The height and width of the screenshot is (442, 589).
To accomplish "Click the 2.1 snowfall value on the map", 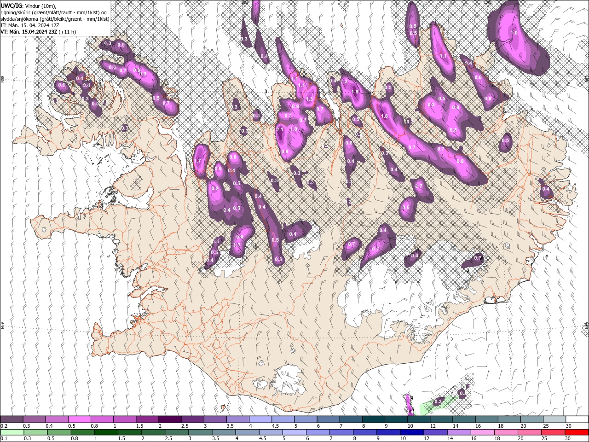I will pyautogui.click(x=280, y=130).
